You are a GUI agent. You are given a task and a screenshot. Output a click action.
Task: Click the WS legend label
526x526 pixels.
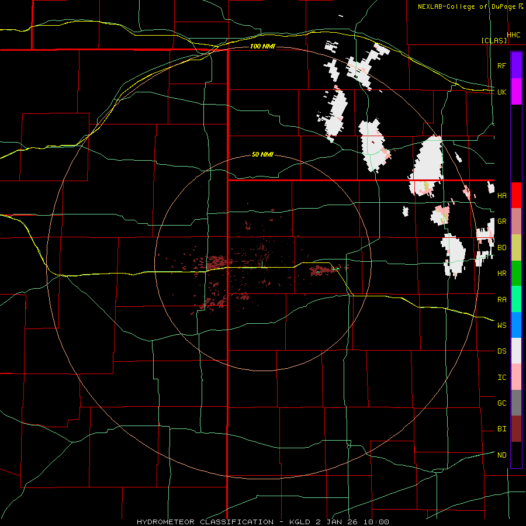(x=501, y=326)
